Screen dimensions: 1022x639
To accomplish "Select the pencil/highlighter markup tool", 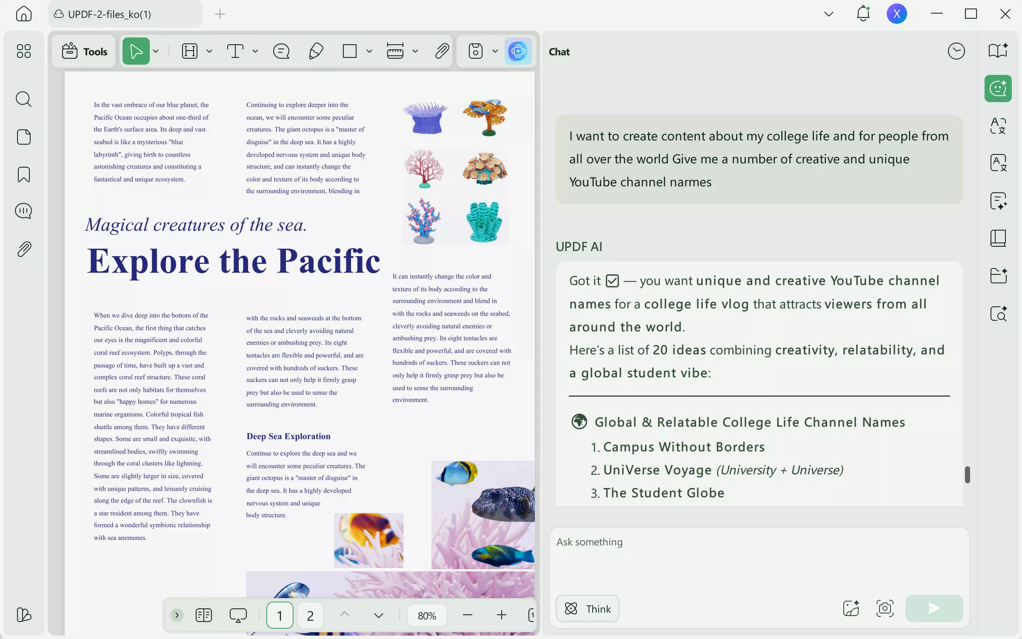I will pos(316,51).
